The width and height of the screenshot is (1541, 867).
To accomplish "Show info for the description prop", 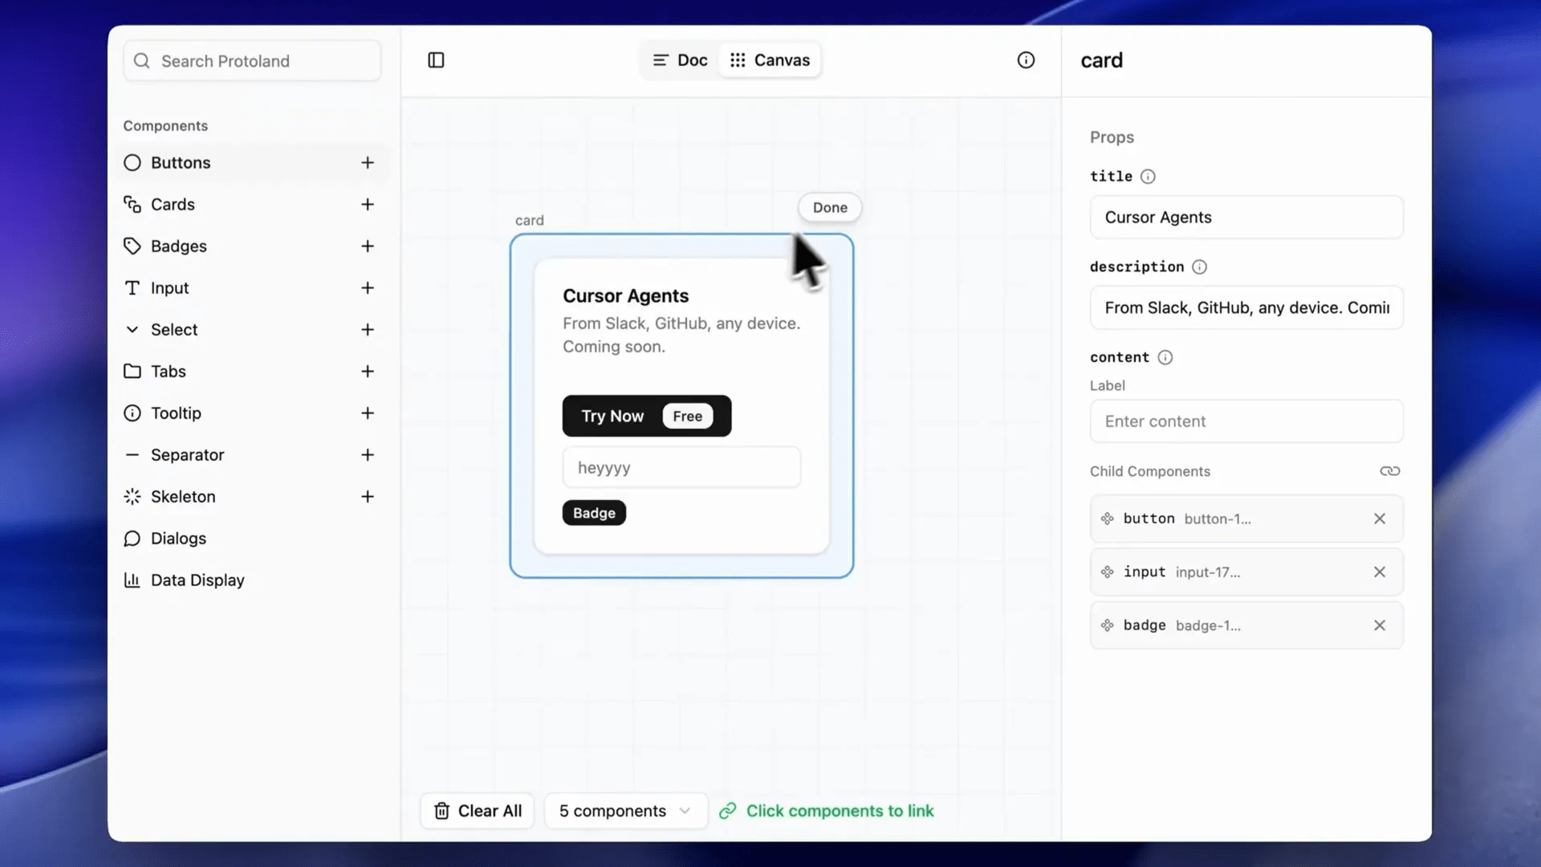I will coord(1199,267).
